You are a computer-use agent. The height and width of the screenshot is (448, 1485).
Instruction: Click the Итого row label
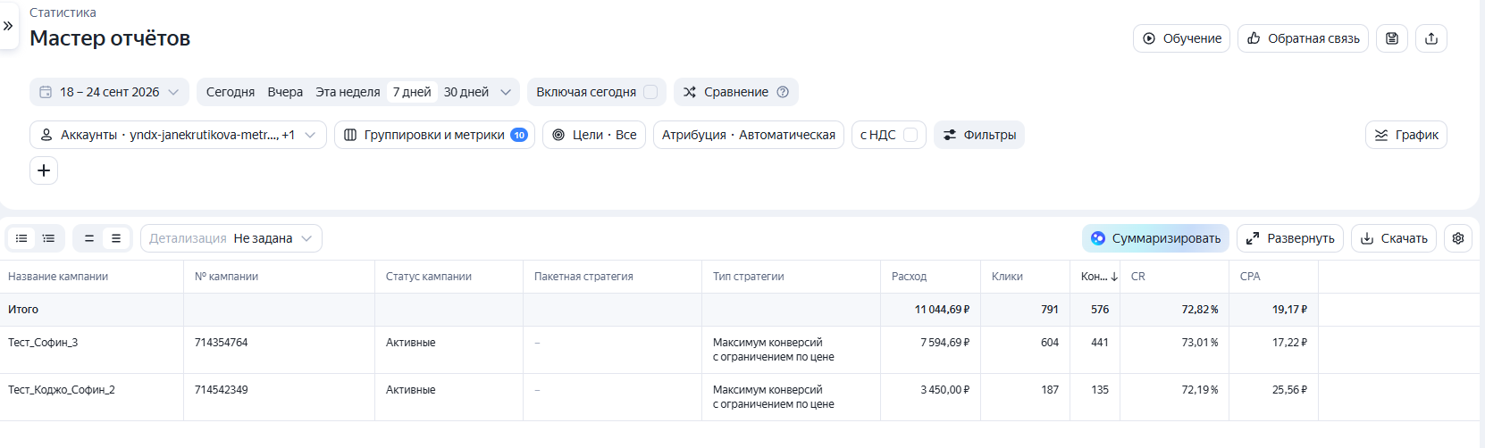tap(23, 310)
